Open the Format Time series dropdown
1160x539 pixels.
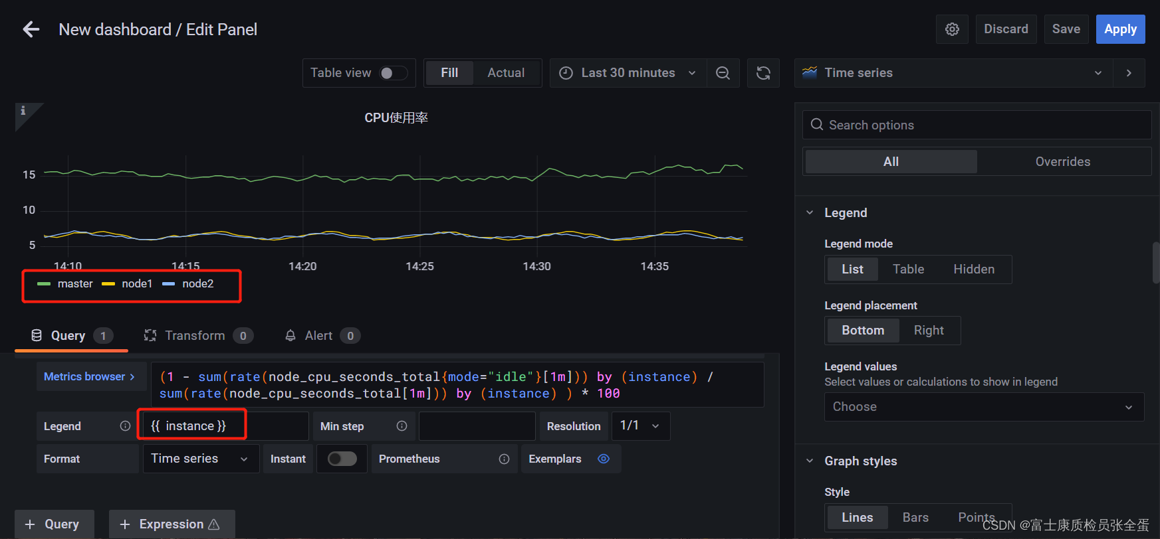[x=201, y=459]
